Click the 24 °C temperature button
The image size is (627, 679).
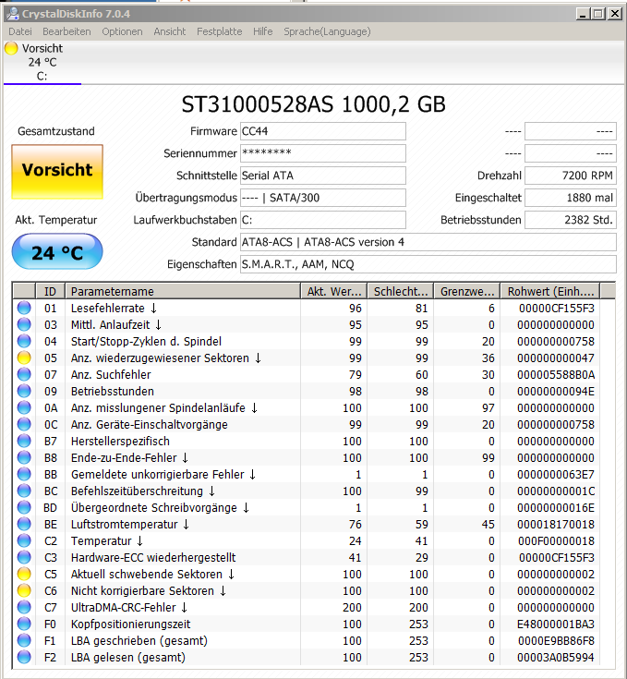[x=57, y=251]
